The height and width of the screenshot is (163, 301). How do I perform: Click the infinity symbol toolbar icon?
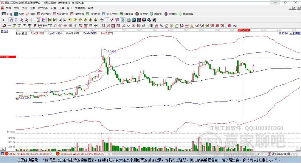pos(235,26)
